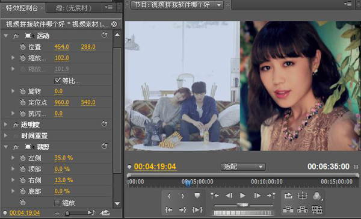
Task: Play in to out
Action: tap(197, 209)
